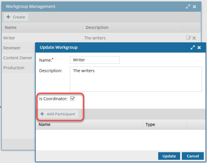Sort participants by Name column header
This screenshot has width=207, height=163.
[x=44, y=124]
